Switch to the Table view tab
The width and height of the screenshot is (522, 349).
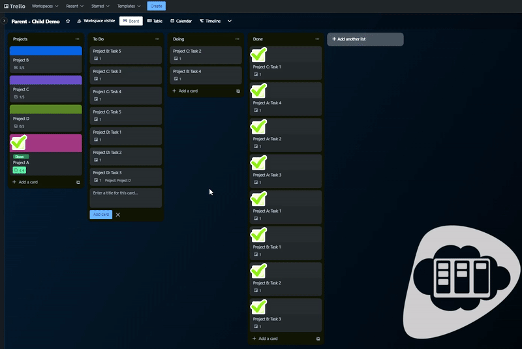coord(155,21)
